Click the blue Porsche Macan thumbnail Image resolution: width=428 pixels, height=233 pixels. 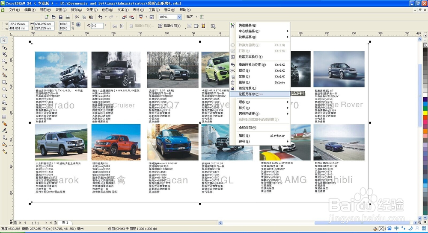point(173,142)
